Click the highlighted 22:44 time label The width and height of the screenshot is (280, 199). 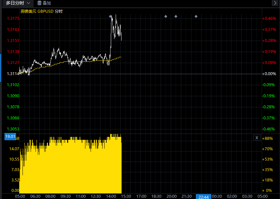203,196
